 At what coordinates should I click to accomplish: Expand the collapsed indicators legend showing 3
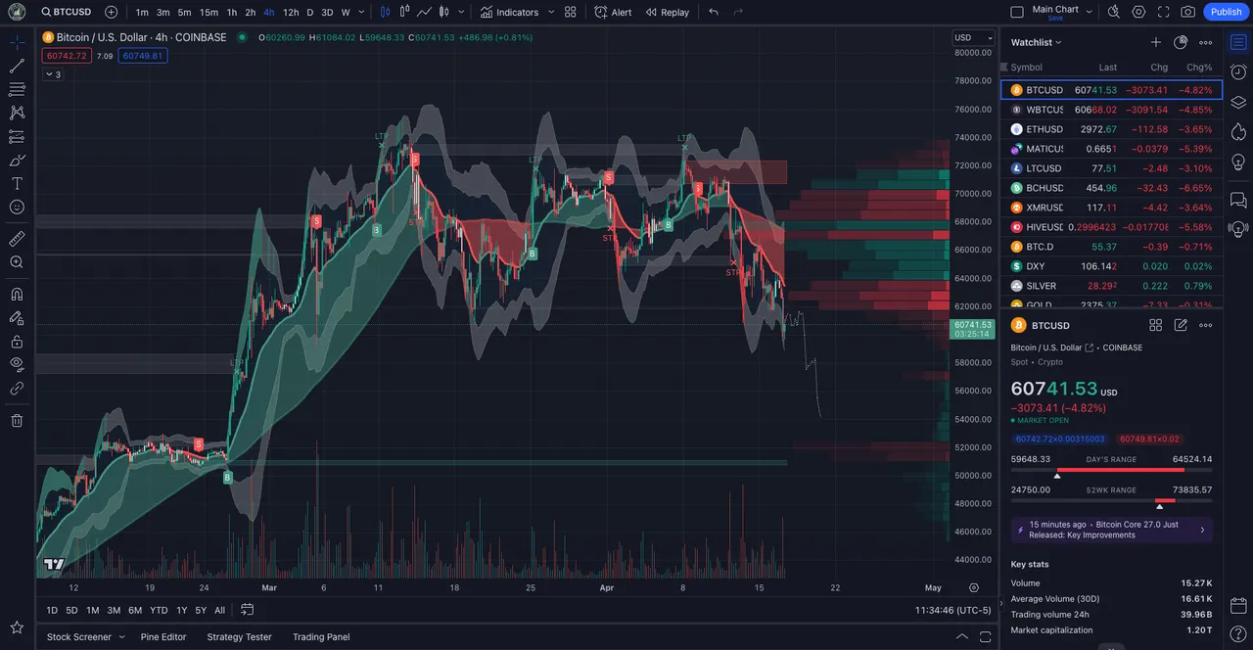point(53,74)
